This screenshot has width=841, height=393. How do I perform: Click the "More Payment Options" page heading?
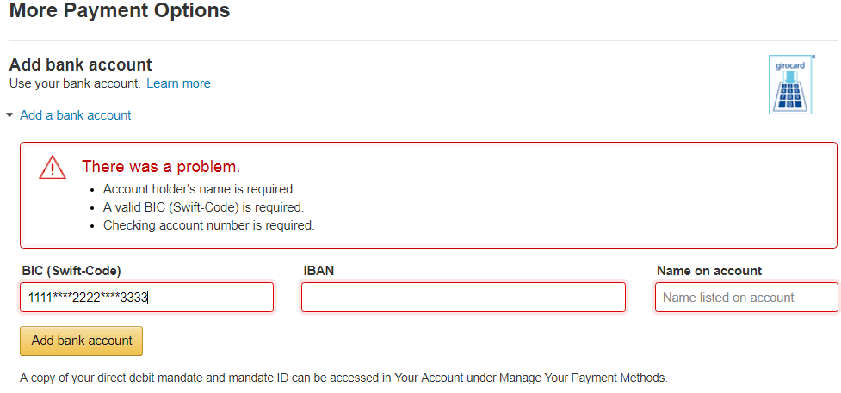click(x=120, y=11)
